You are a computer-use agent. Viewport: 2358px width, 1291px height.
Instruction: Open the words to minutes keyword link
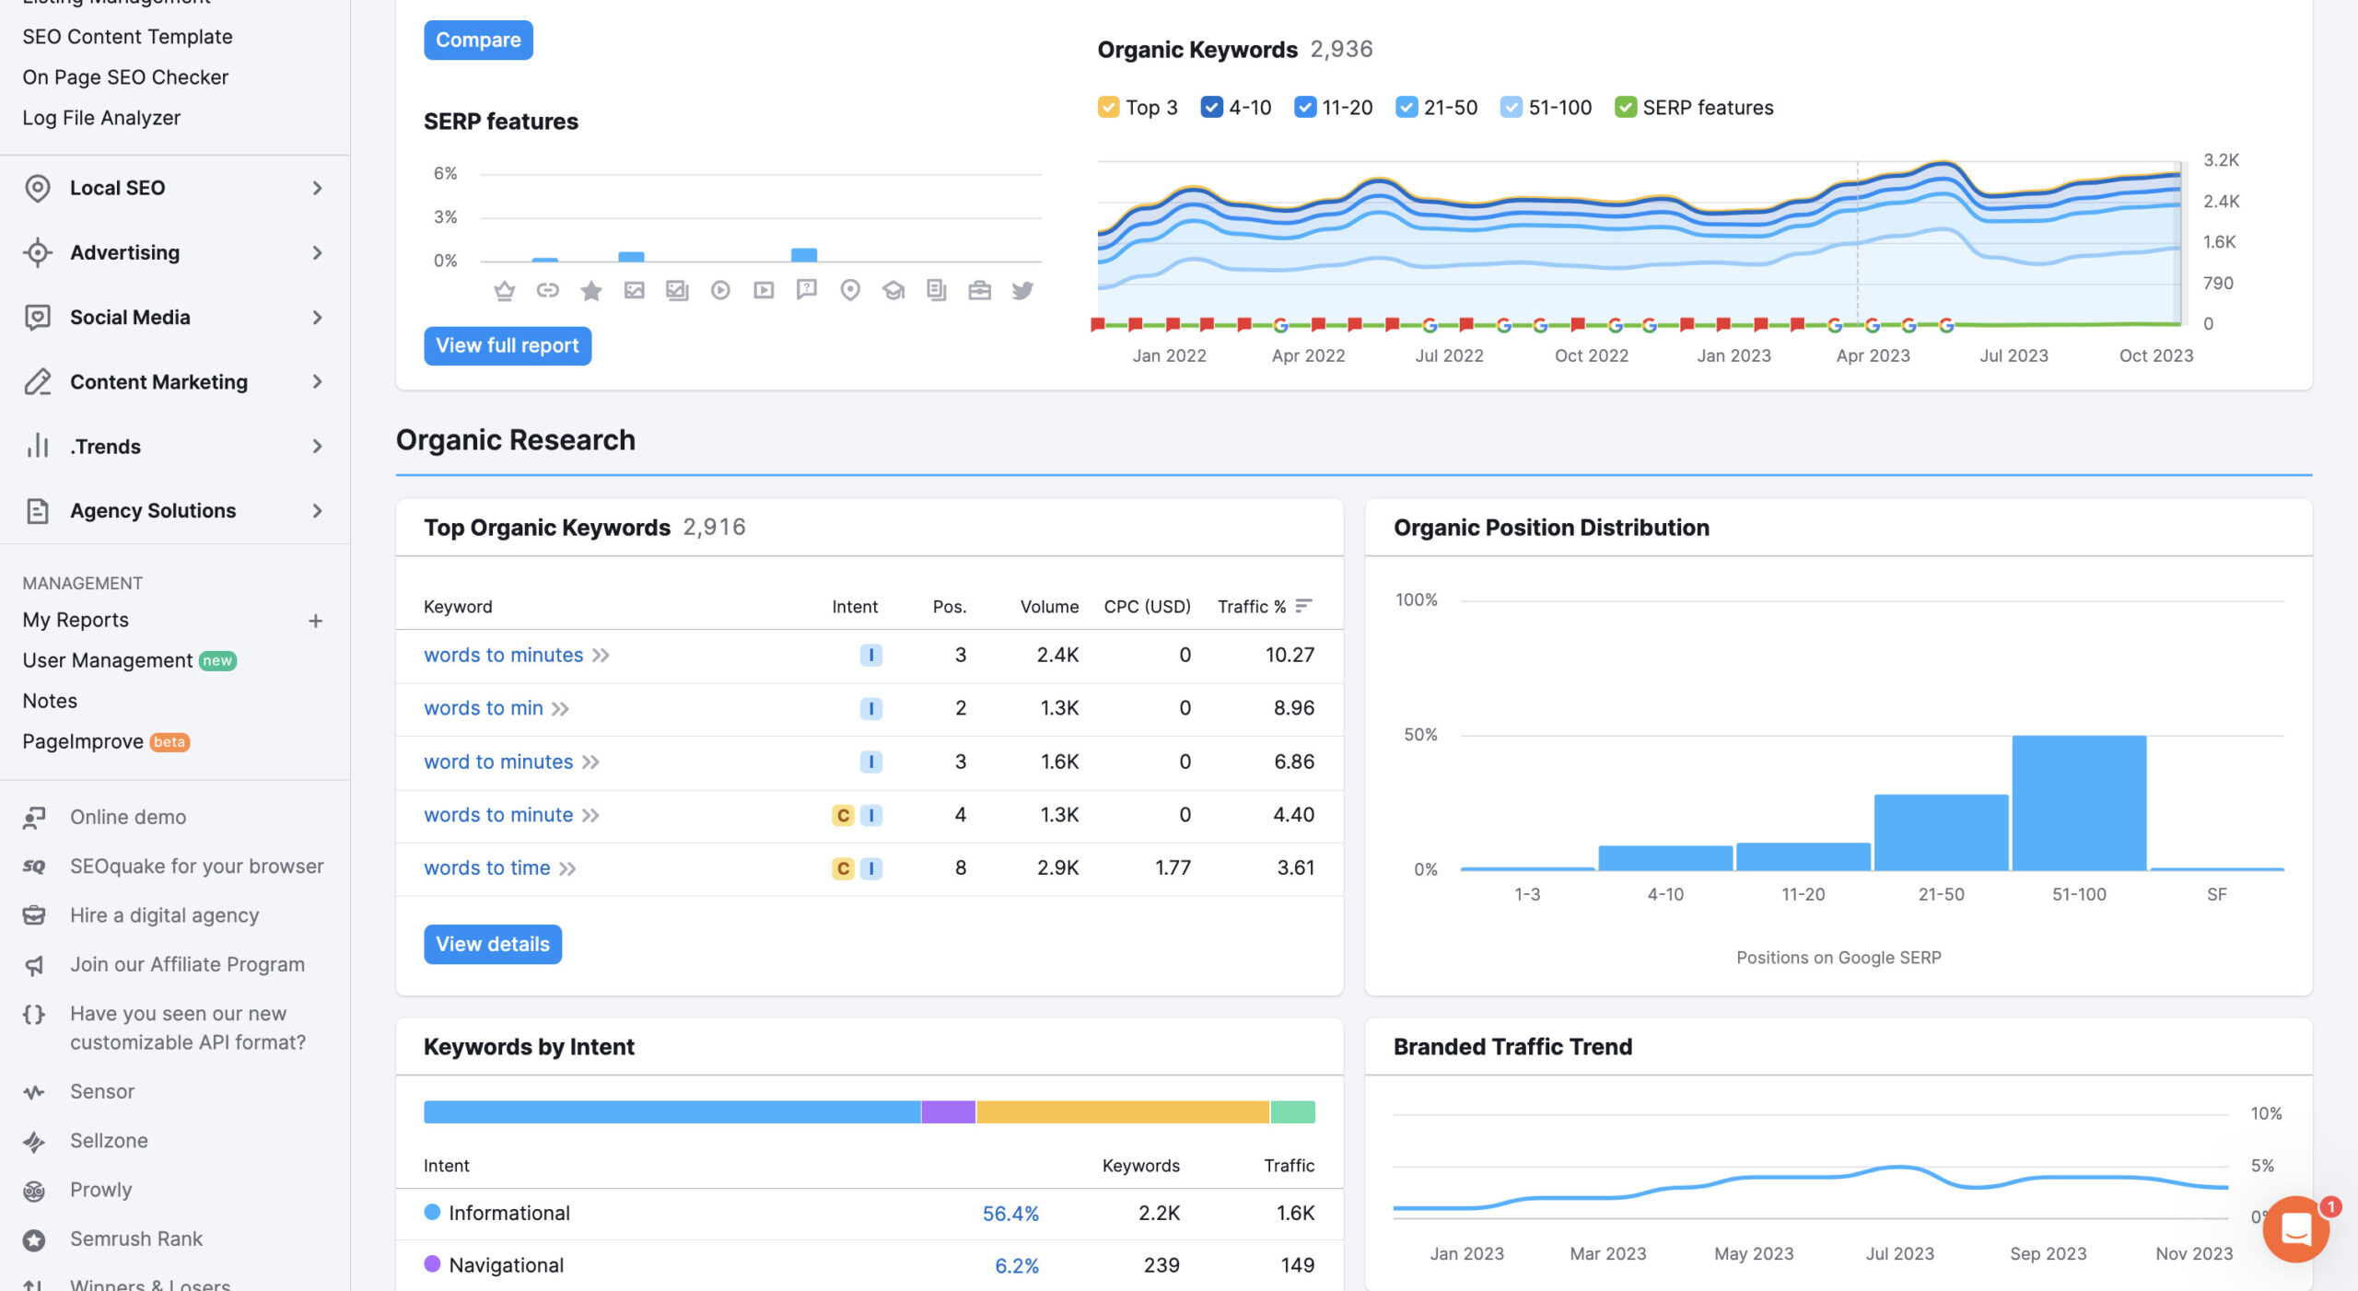tap(503, 655)
